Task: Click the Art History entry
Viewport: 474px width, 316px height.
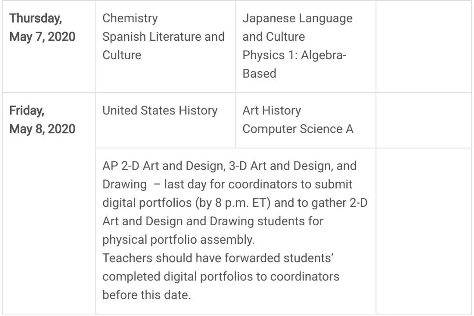Action: (x=272, y=110)
